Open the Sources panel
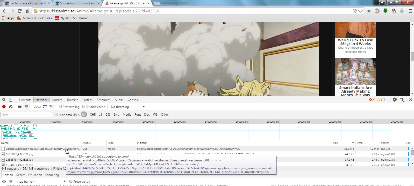This screenshot has width=414, height=186. pos(57,100)
